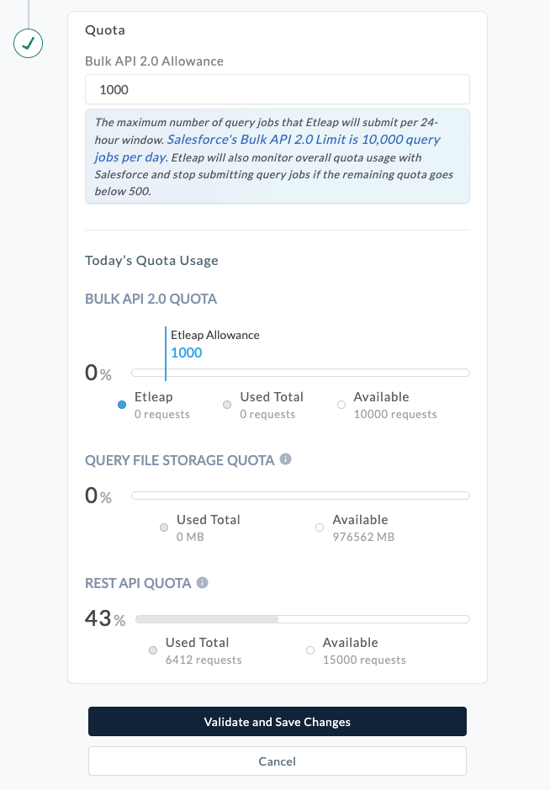
Task: Select Available under Bulk API quota
Action: (341, 405)
